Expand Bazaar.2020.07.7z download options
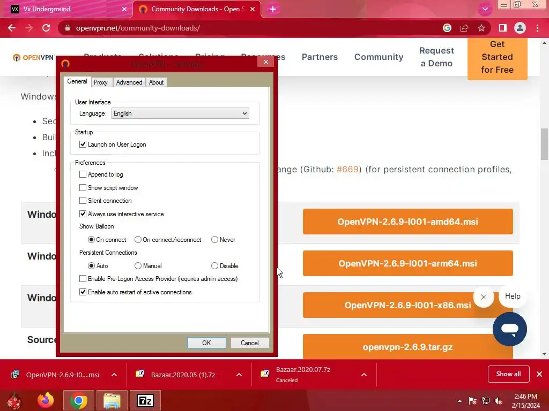The image size is (549, 411). (364, 375)
